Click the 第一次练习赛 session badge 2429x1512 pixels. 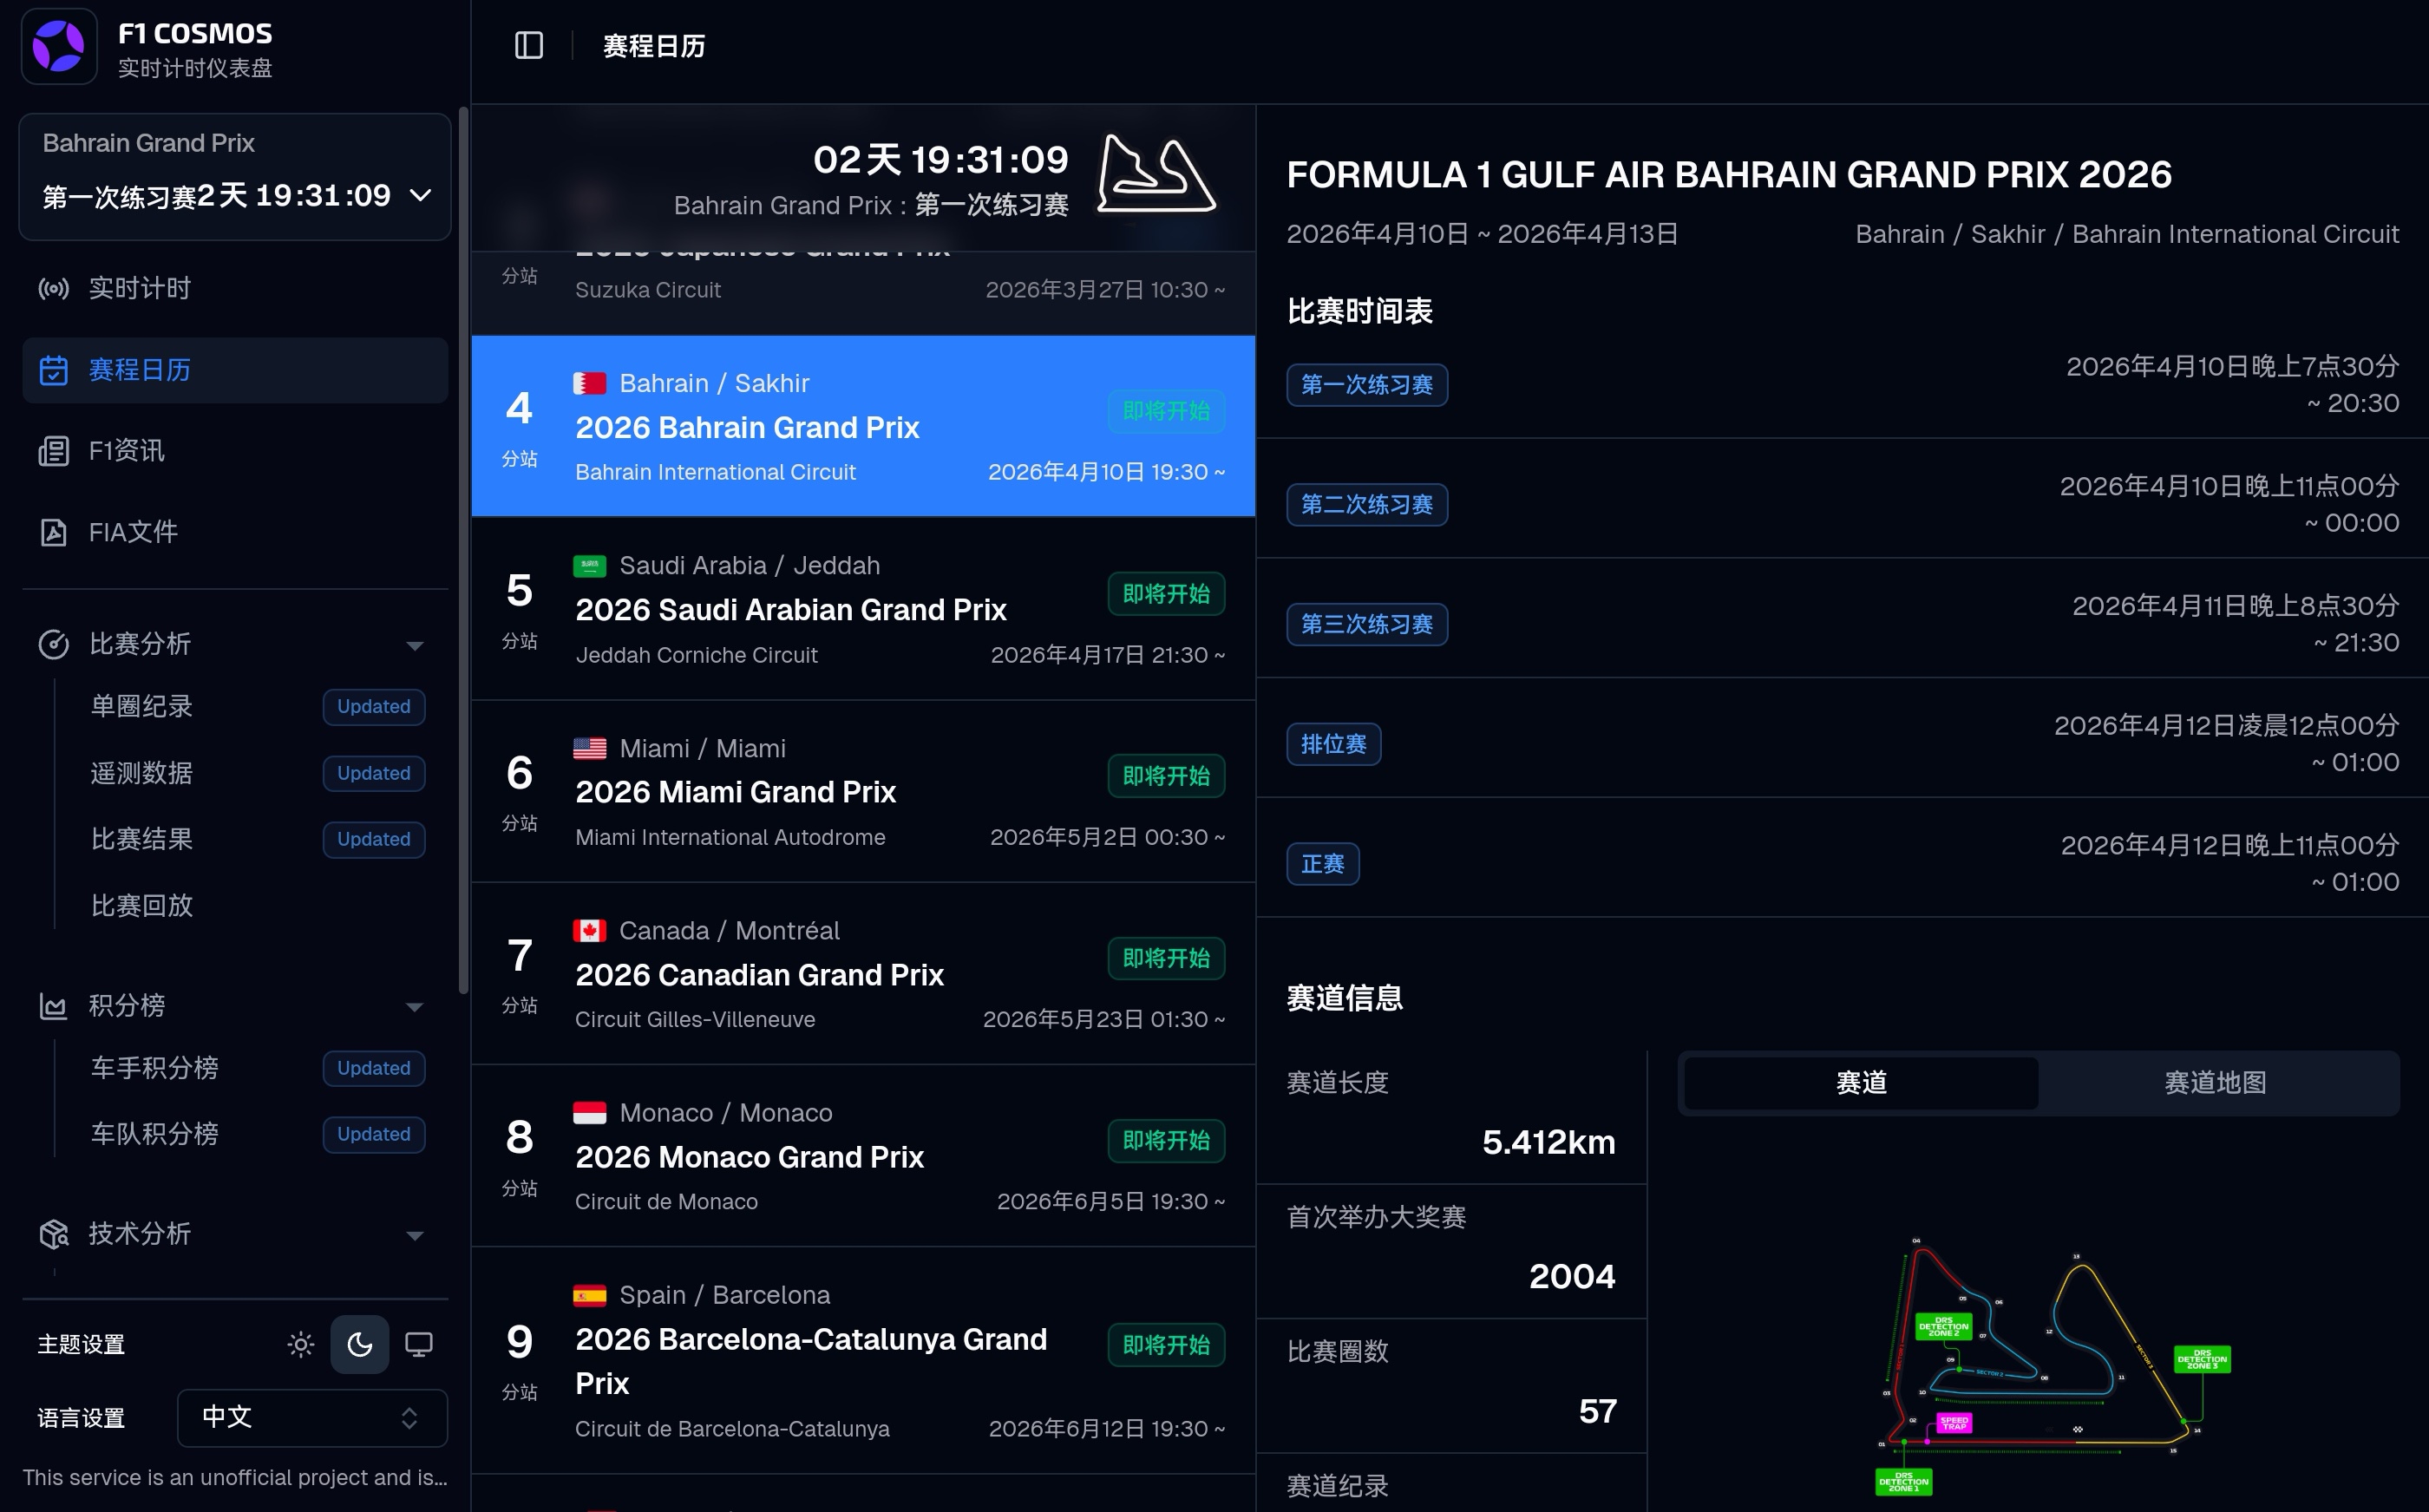pyautogui.click(x=1366, y=385)
